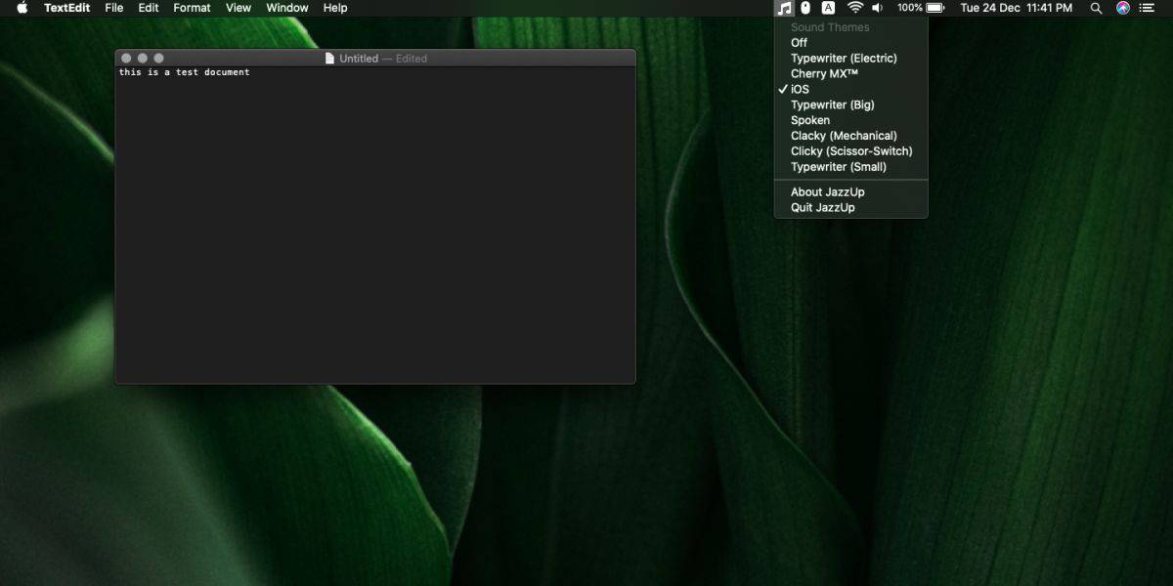Select Clicky (Scissor-Switch) sound theme
The height and width of the screenshot is (586, 1173).
pos(850,152)
